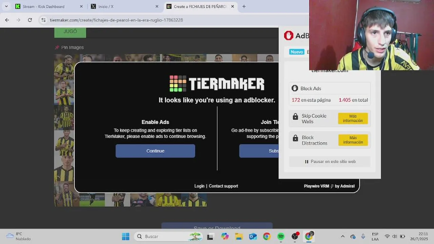This screenshot has height=244, width=434.
Task: Open Copilot from the taskbar
Action: pyautogui.click(x=225, y=236)
